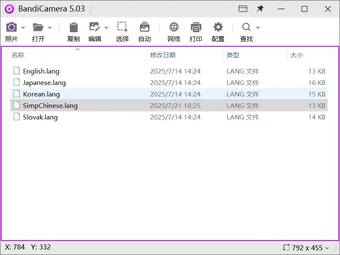Click LANG 文件 type in English.lang row
This screenshot has height=255, width=340.
[243, 71]
